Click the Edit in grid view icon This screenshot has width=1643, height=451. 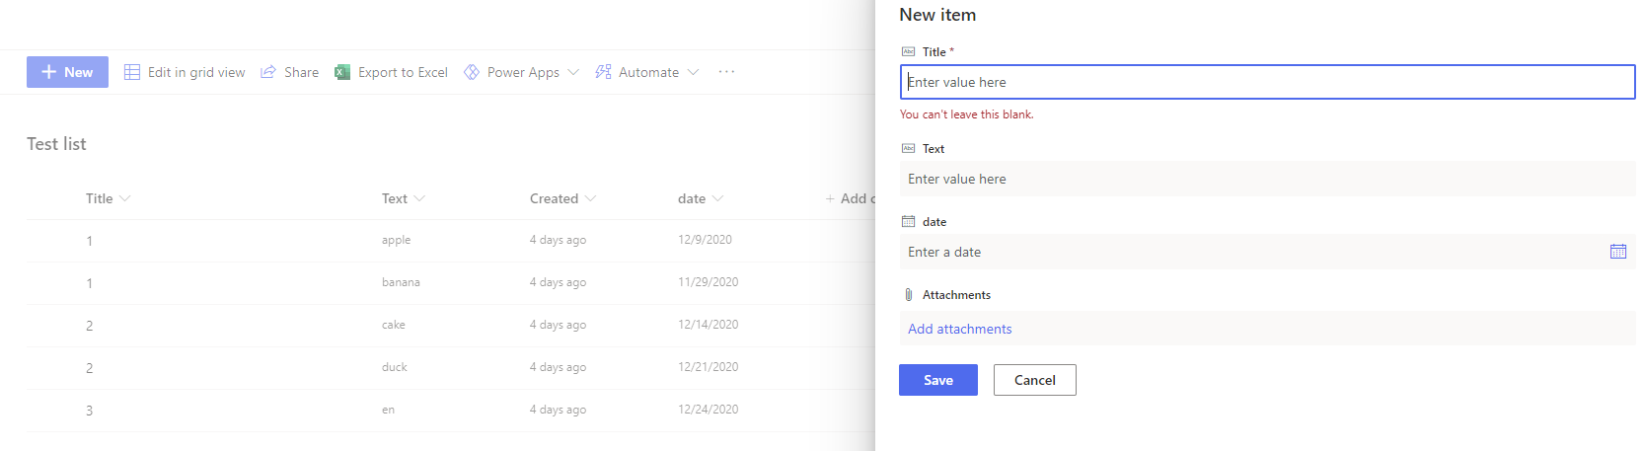pos(132,72)
